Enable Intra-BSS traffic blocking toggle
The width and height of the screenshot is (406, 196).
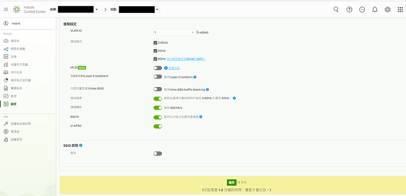158,89
